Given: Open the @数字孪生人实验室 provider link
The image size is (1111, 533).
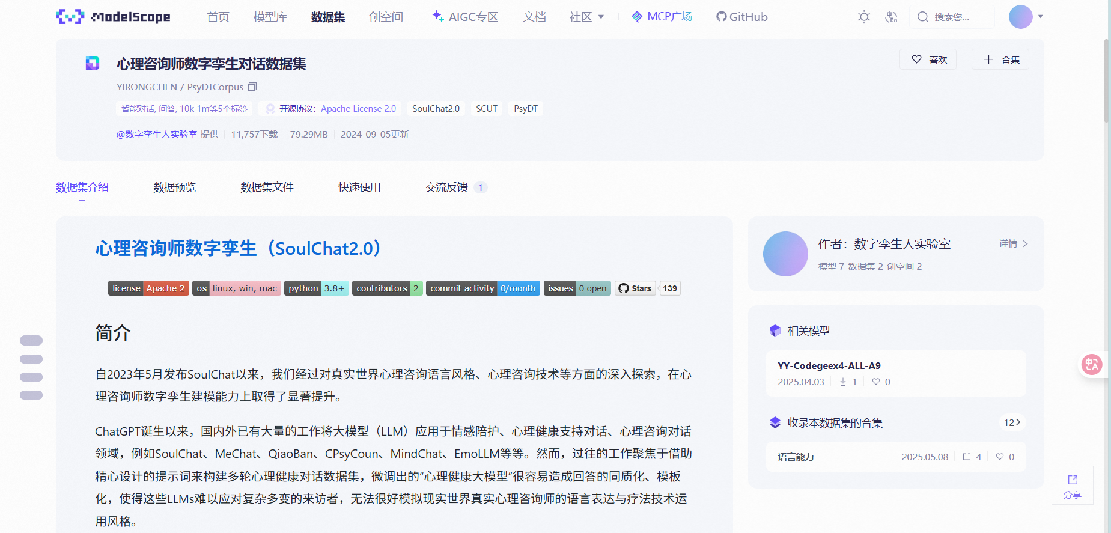Looking at the screenshot, I should pos(157,135).
